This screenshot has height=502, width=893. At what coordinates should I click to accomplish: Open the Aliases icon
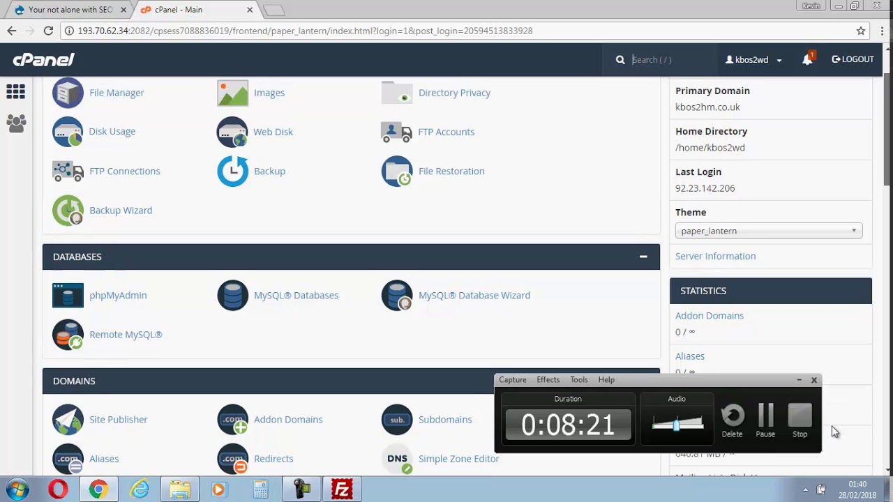68,459
